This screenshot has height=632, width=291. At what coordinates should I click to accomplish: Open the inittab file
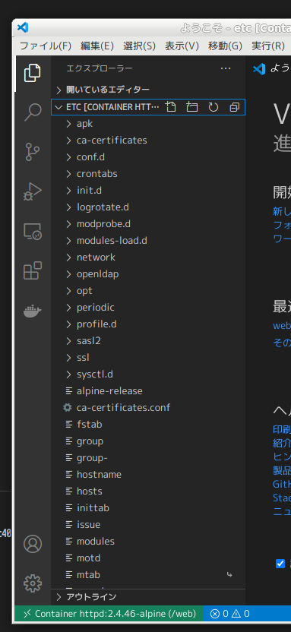pyautogui.click(x=148, y=508)
